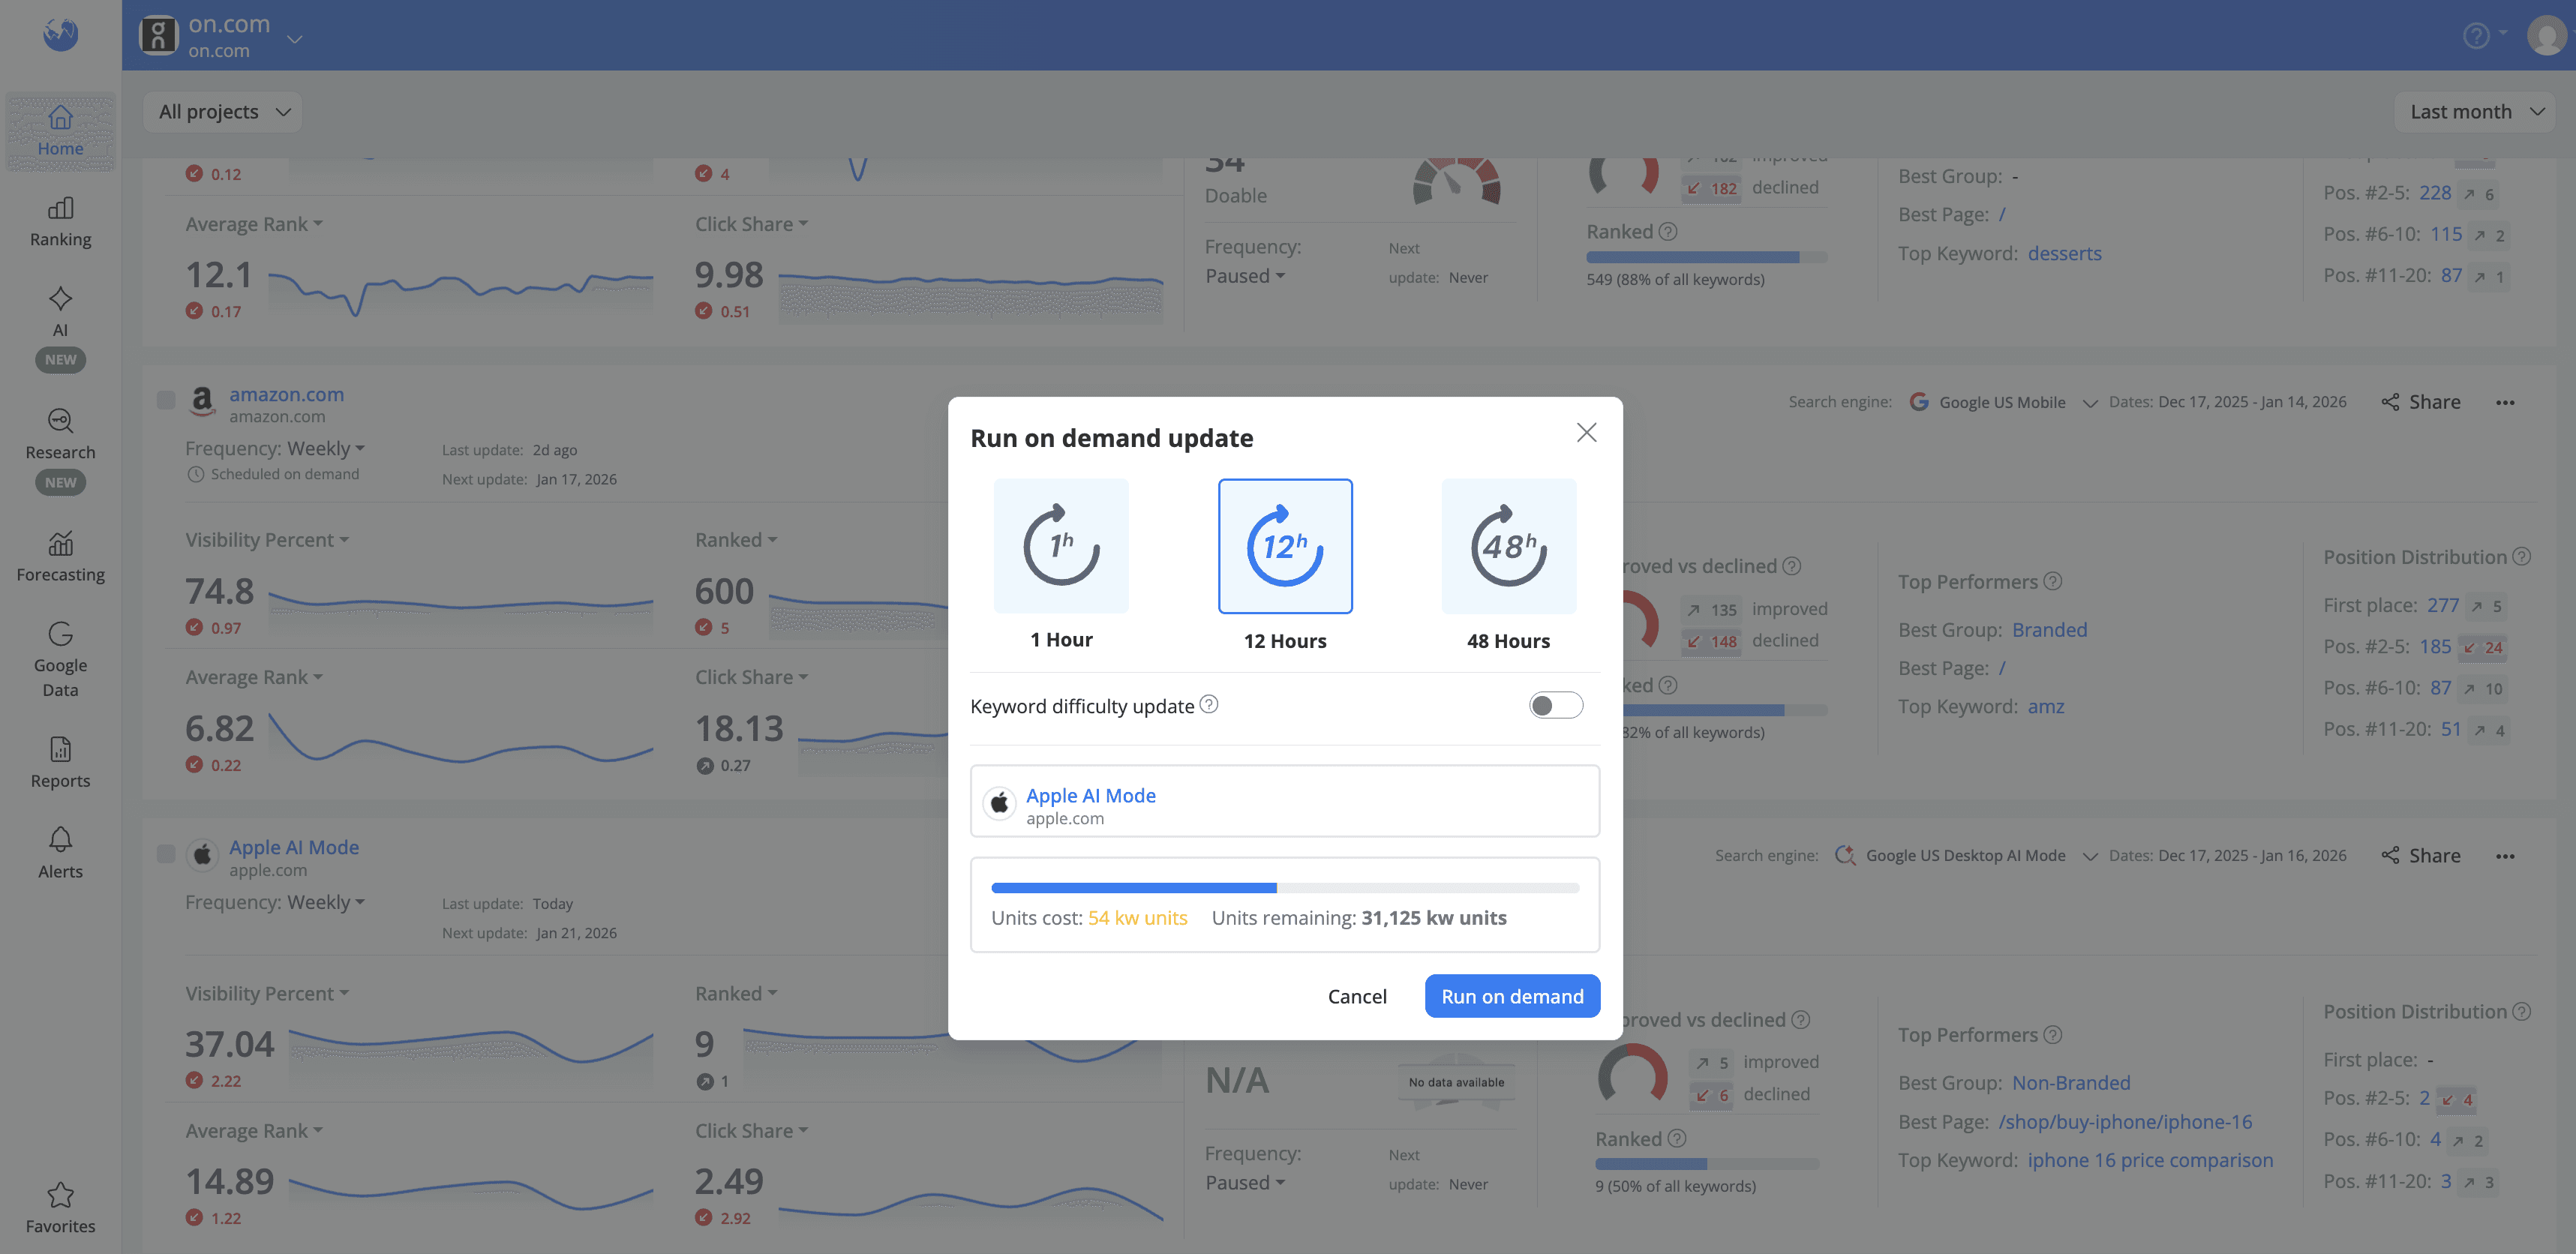Click the Keyword difficulty update info icon
This screenshot has height=1254, width=2576.
[x=1209, y=704]
